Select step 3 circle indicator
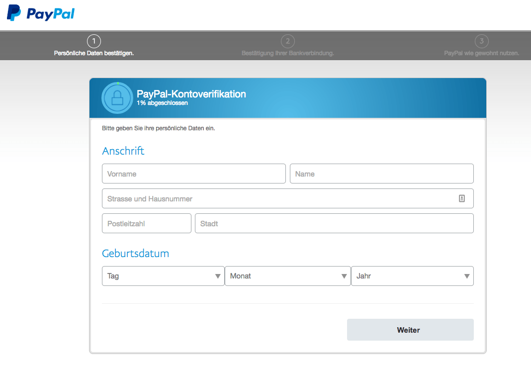The width and height of the screenshot is (531, 365). tap(482, 41)
